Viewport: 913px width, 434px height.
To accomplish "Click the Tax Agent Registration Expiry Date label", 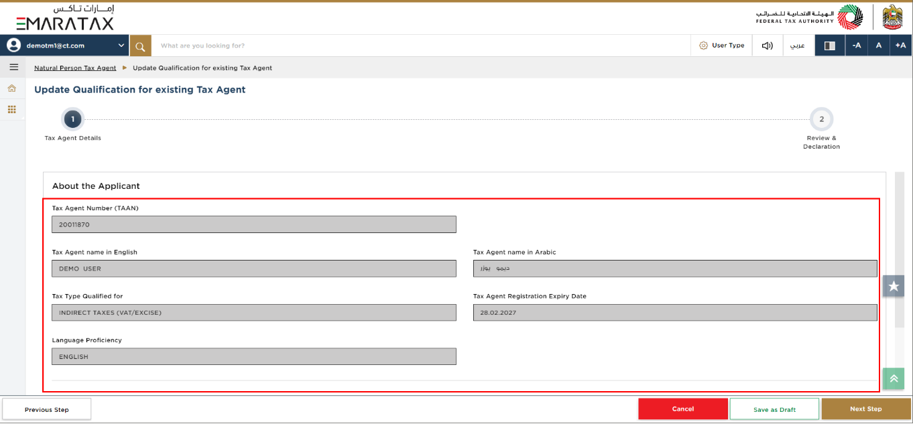I will (530, 296).
